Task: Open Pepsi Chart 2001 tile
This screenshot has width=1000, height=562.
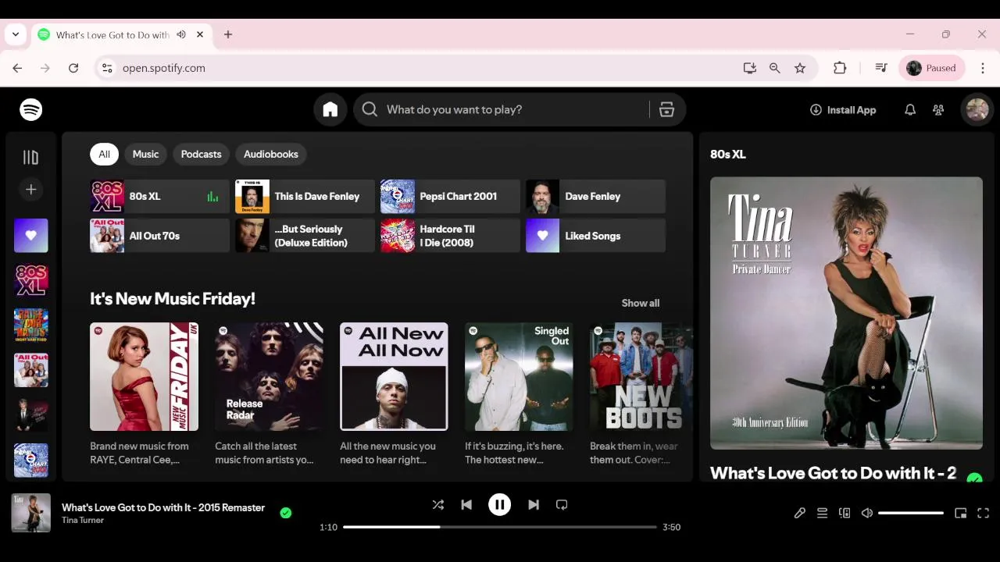Action: (450, 197)
